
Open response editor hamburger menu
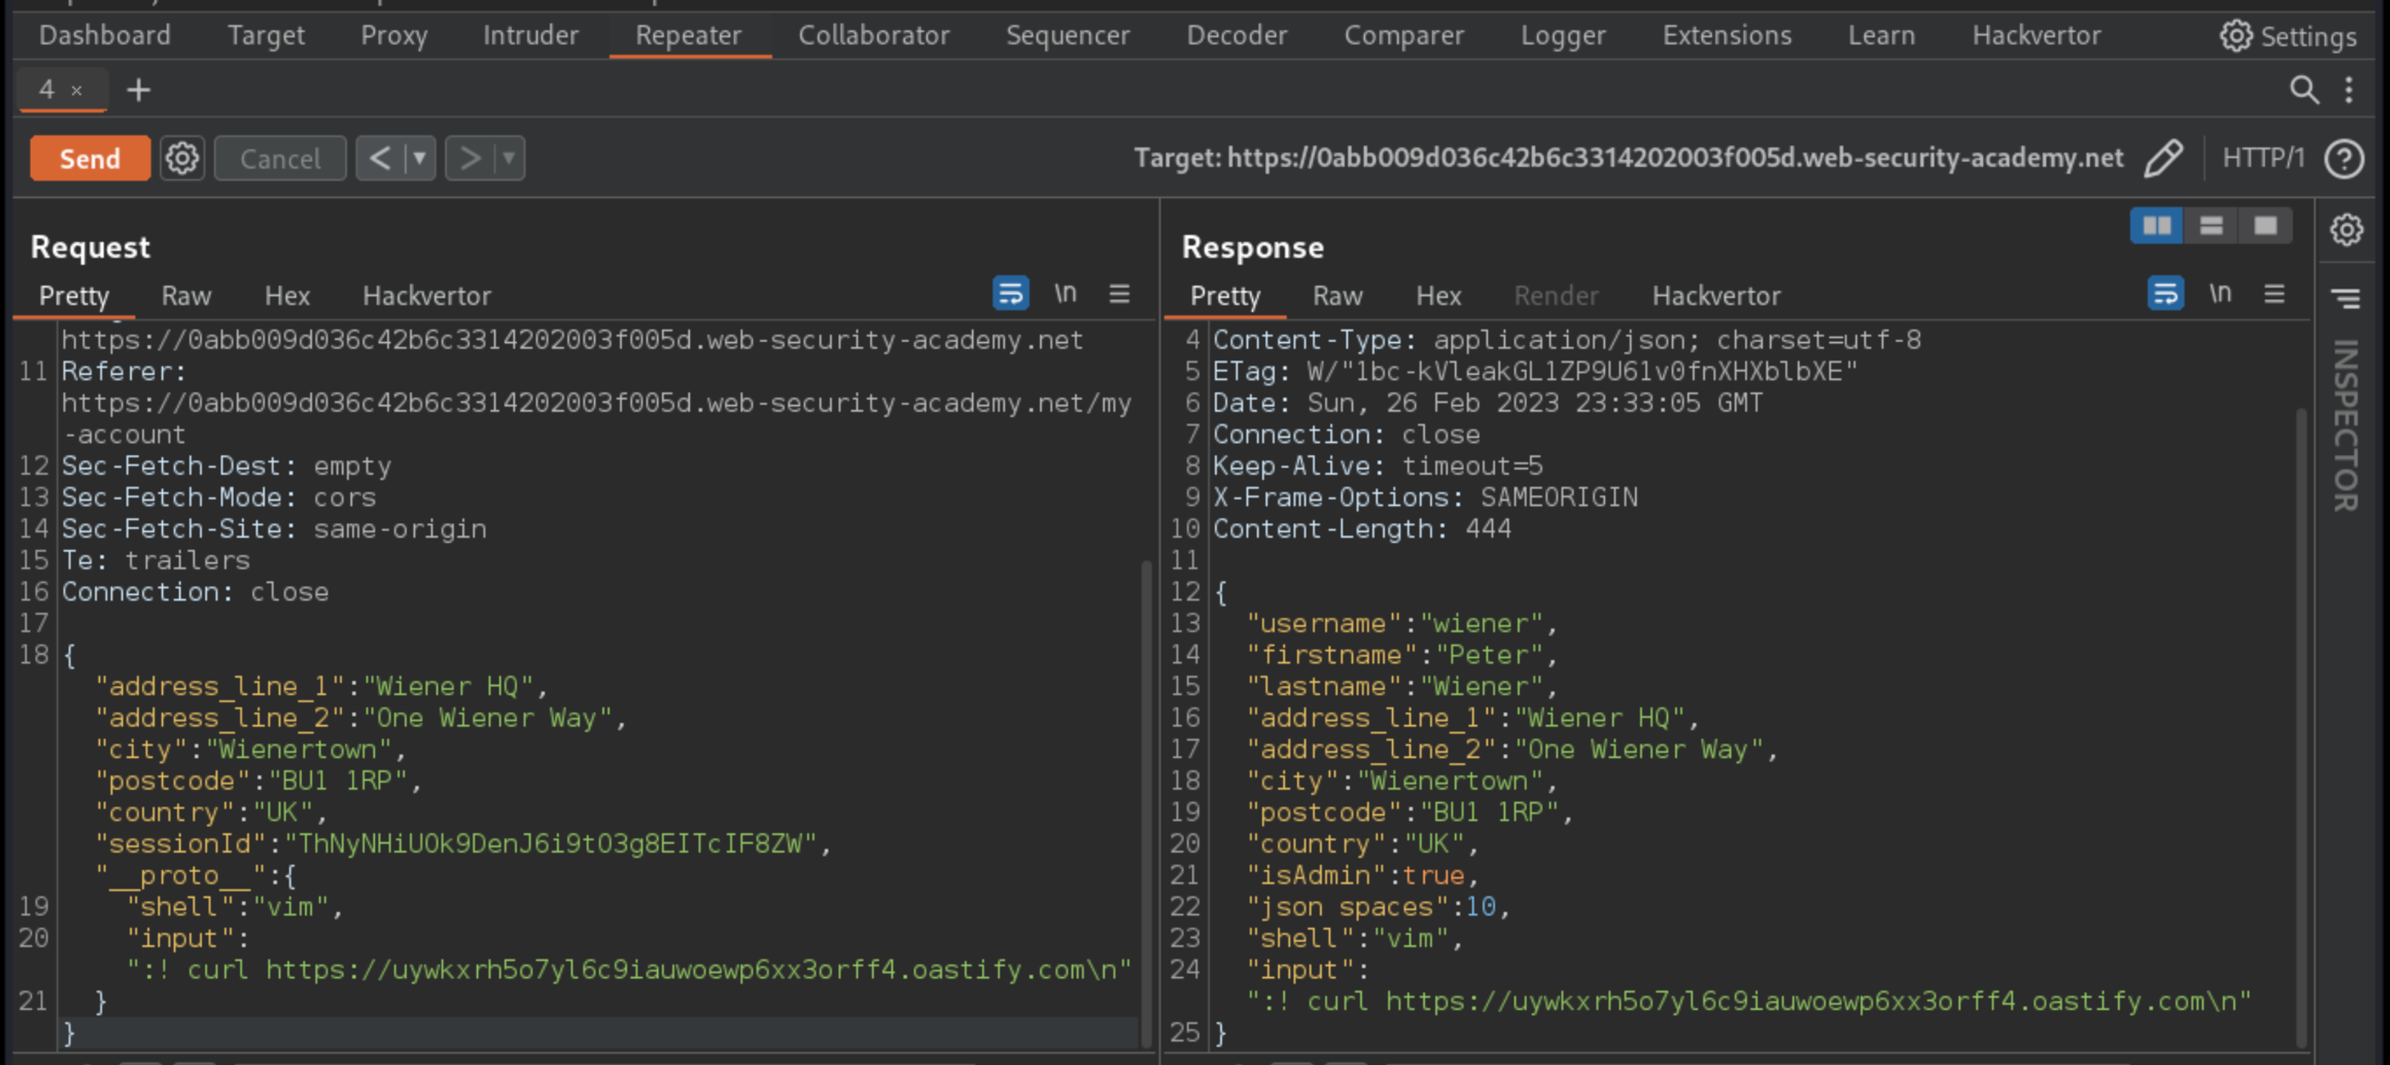[2274, 294]
